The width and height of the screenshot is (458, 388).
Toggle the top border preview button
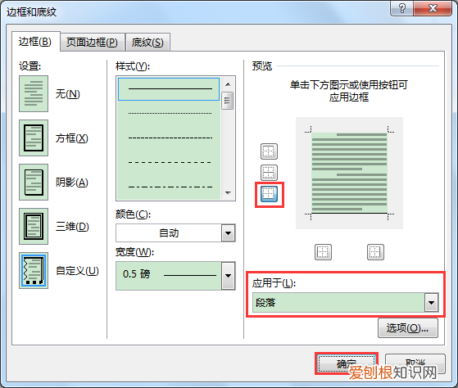click(x=269, y=151)
